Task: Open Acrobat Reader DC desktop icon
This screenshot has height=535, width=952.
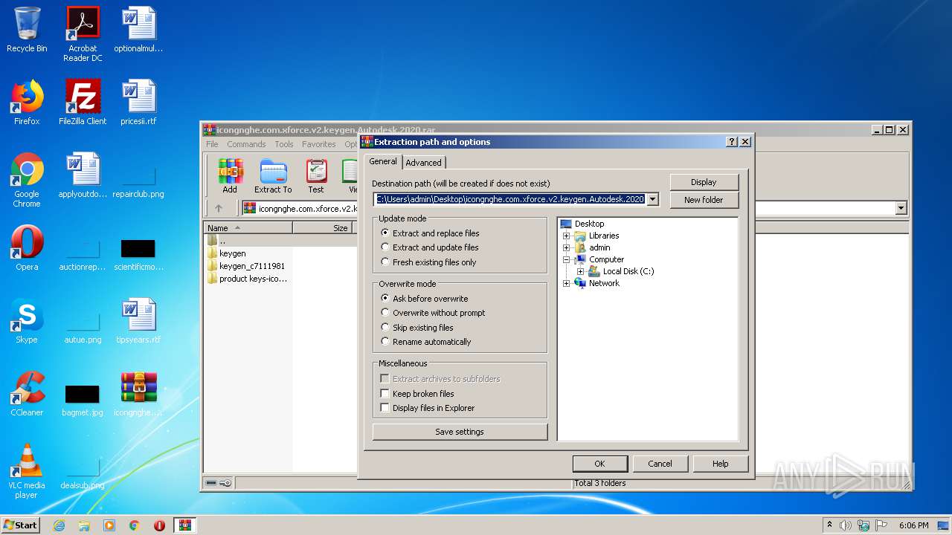Action: (83, 34)
